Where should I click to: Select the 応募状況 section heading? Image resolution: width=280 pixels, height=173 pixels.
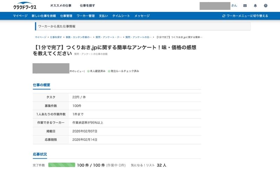(40, 154)
